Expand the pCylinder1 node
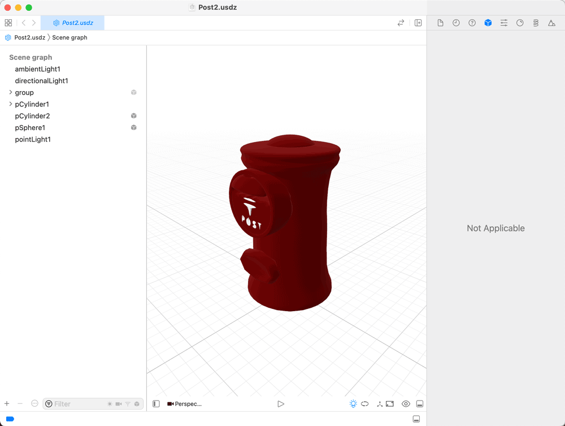This screenshot has height=426, width=565. tap(10, 104)
